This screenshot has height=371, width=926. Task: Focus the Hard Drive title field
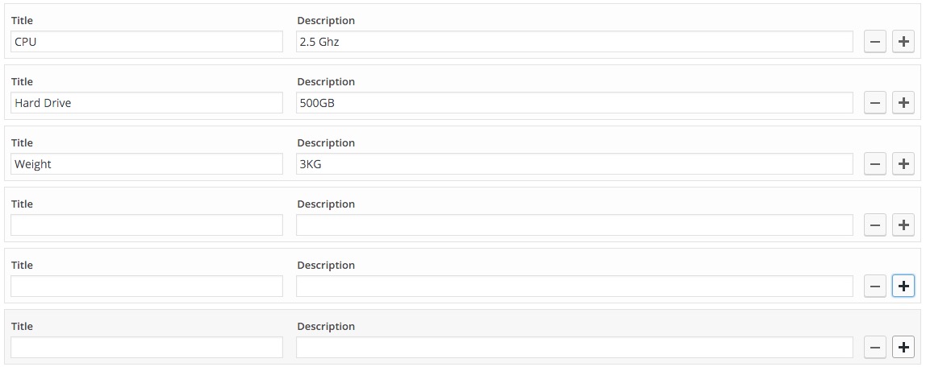click(147, 103)
